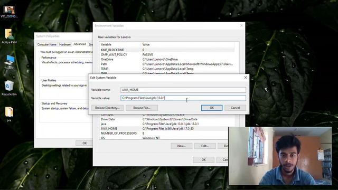Select OMP_WAIT_POLICY variable row
The height and width of the screenshot is (190, 338).
tap(167, 54)
